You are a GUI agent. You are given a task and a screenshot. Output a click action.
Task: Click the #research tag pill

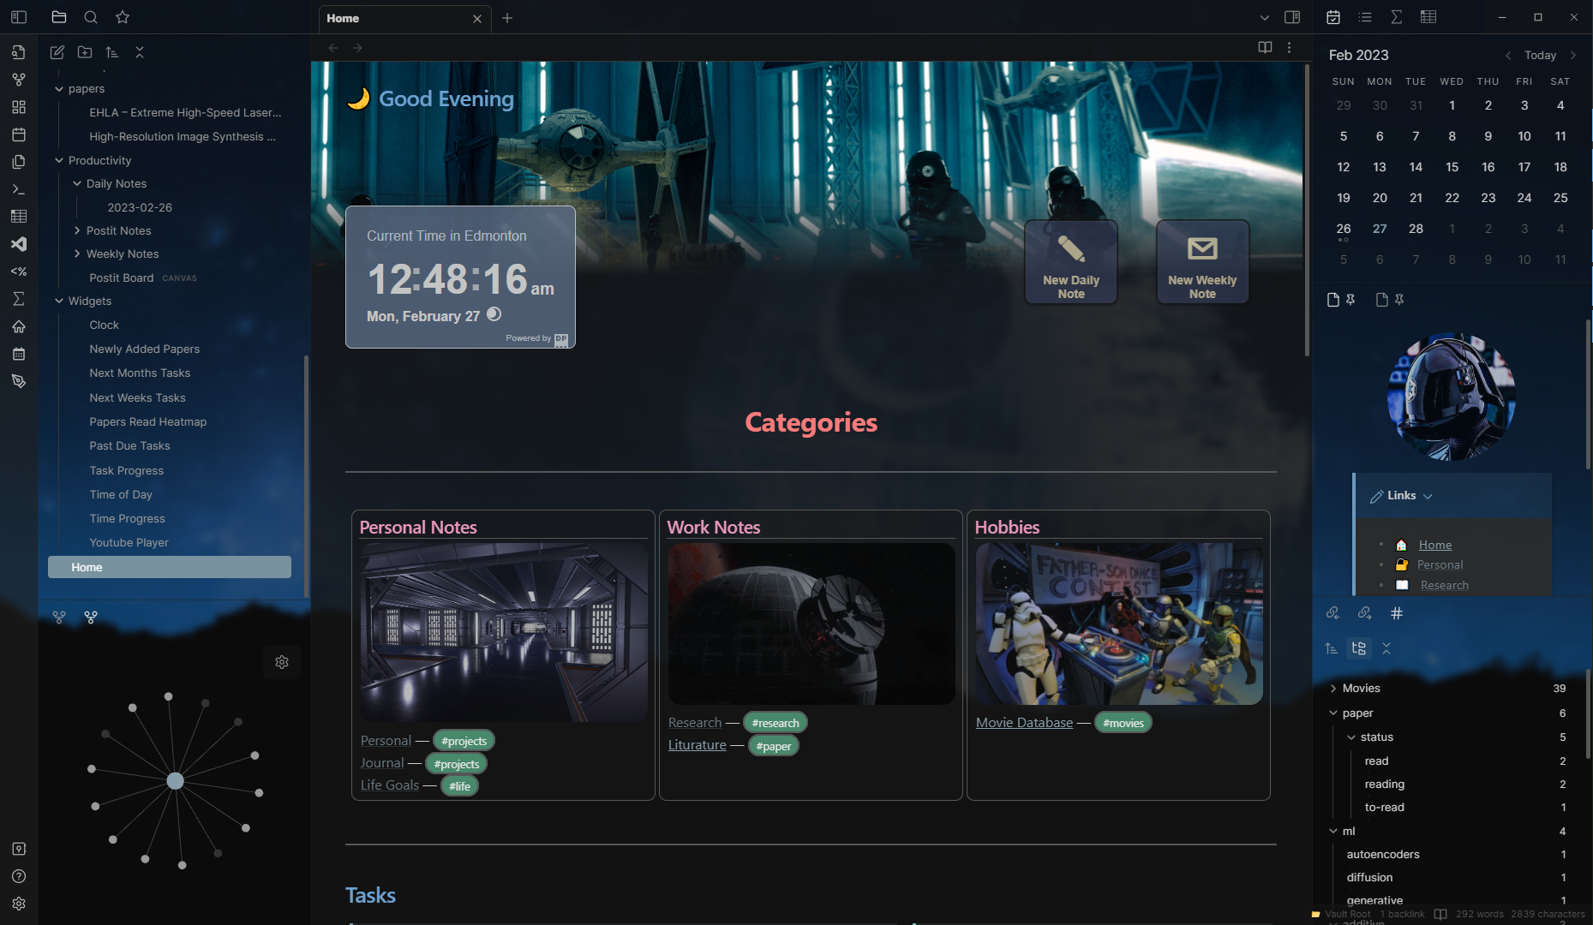776,723
